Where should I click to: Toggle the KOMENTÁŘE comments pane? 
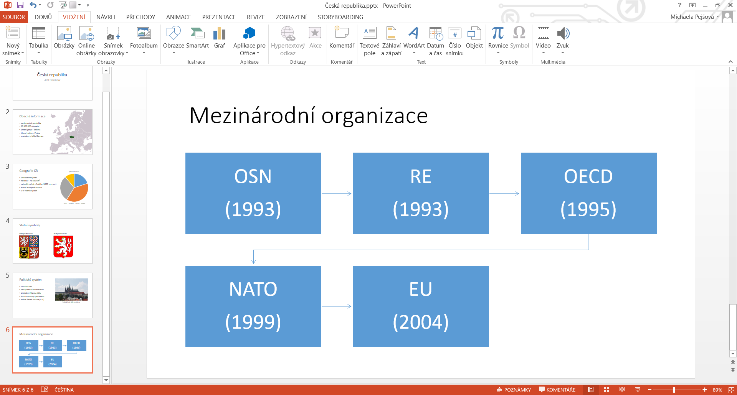(x=557, y=390)
